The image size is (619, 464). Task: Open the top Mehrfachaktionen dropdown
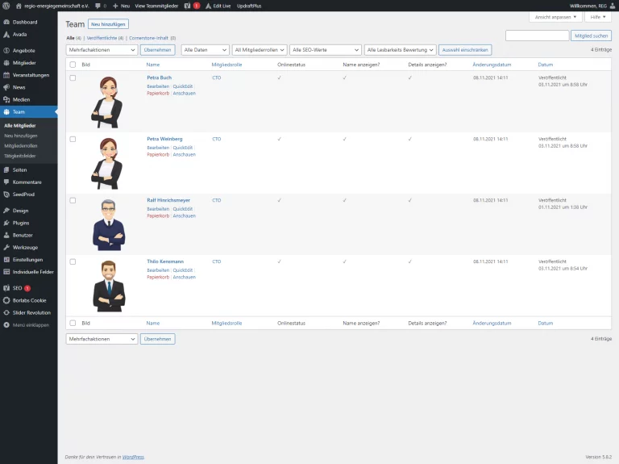[x=102, y=49]
